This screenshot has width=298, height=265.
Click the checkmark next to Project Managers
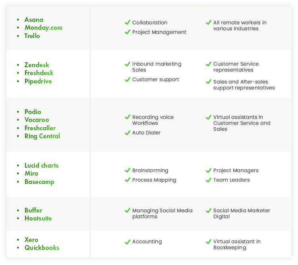pos(209,170)
